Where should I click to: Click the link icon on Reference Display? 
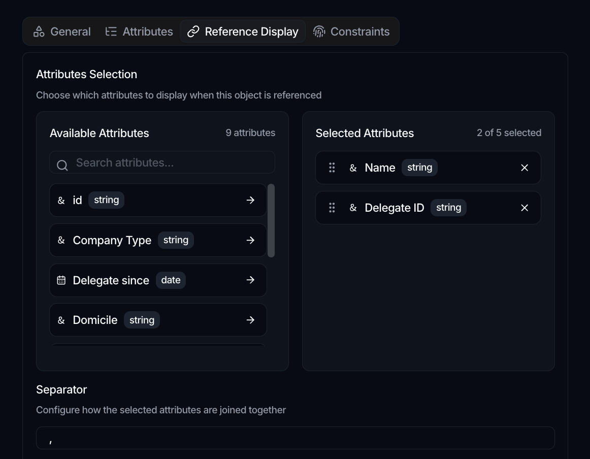(193, 31)
